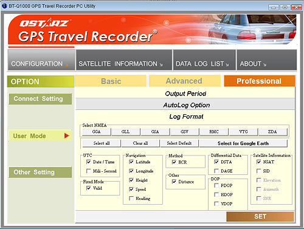Viewport: 304px width, 229px height.
Task: Click the Qstarz logo in the banner
Action: coord(44,23)
